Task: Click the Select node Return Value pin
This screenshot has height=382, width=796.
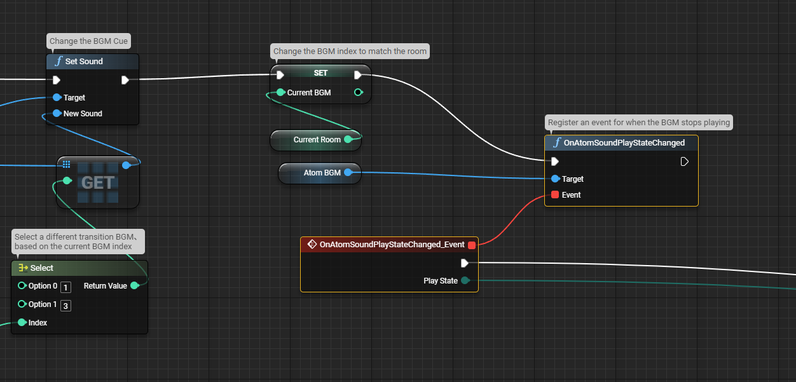Action: pos(134,286)
